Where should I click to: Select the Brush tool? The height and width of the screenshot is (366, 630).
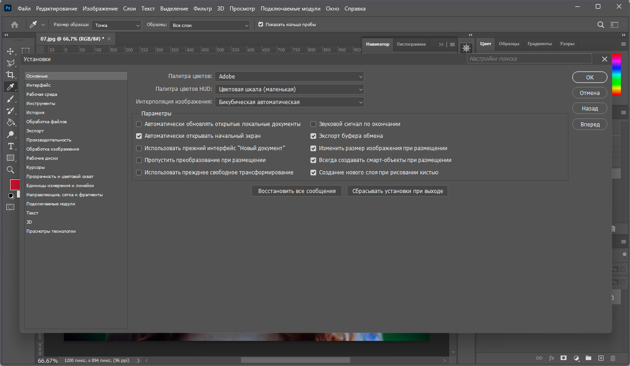tap(10, 99)
